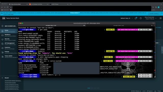Click the Resiliency sidebar icon
Image resolution: width=163 pixels, height=92 pixels.
click(x=3, y=35)
